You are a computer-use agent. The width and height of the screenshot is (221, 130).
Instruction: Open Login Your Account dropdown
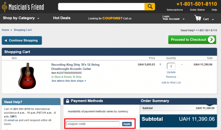pos(173,18)
